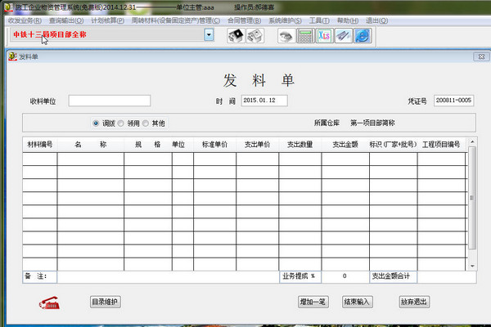Click the first row 名称 cell
The width and height of the screenshot is (491, 327).
tap(91, 159)
